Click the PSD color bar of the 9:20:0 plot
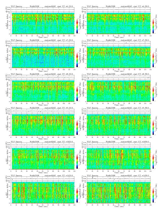The width and height of the screenshot is (163, 211). pos(77,127)
